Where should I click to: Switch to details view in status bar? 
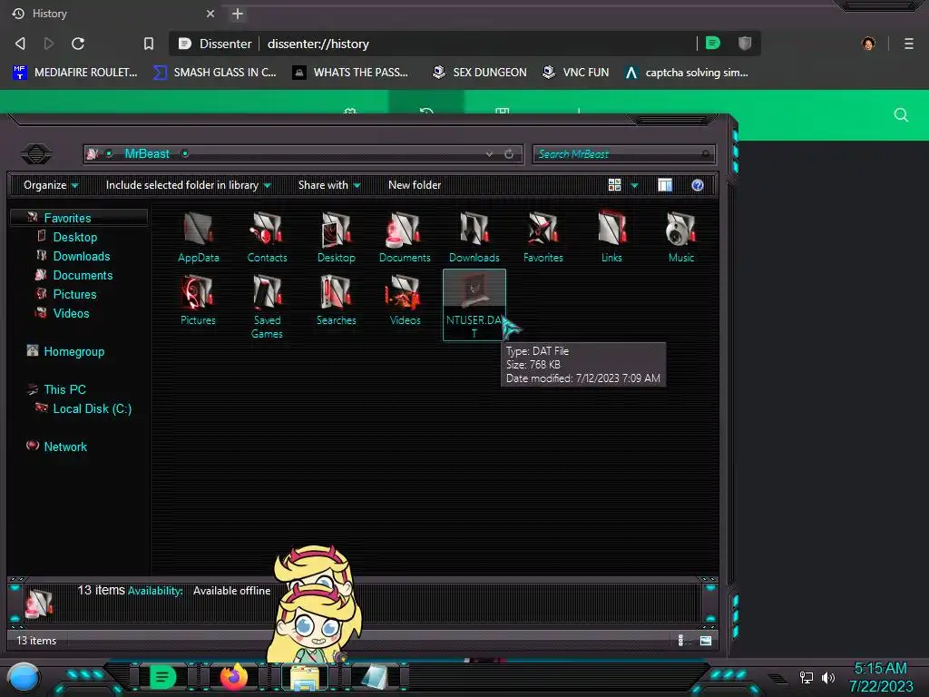click(x=682, y=640)
